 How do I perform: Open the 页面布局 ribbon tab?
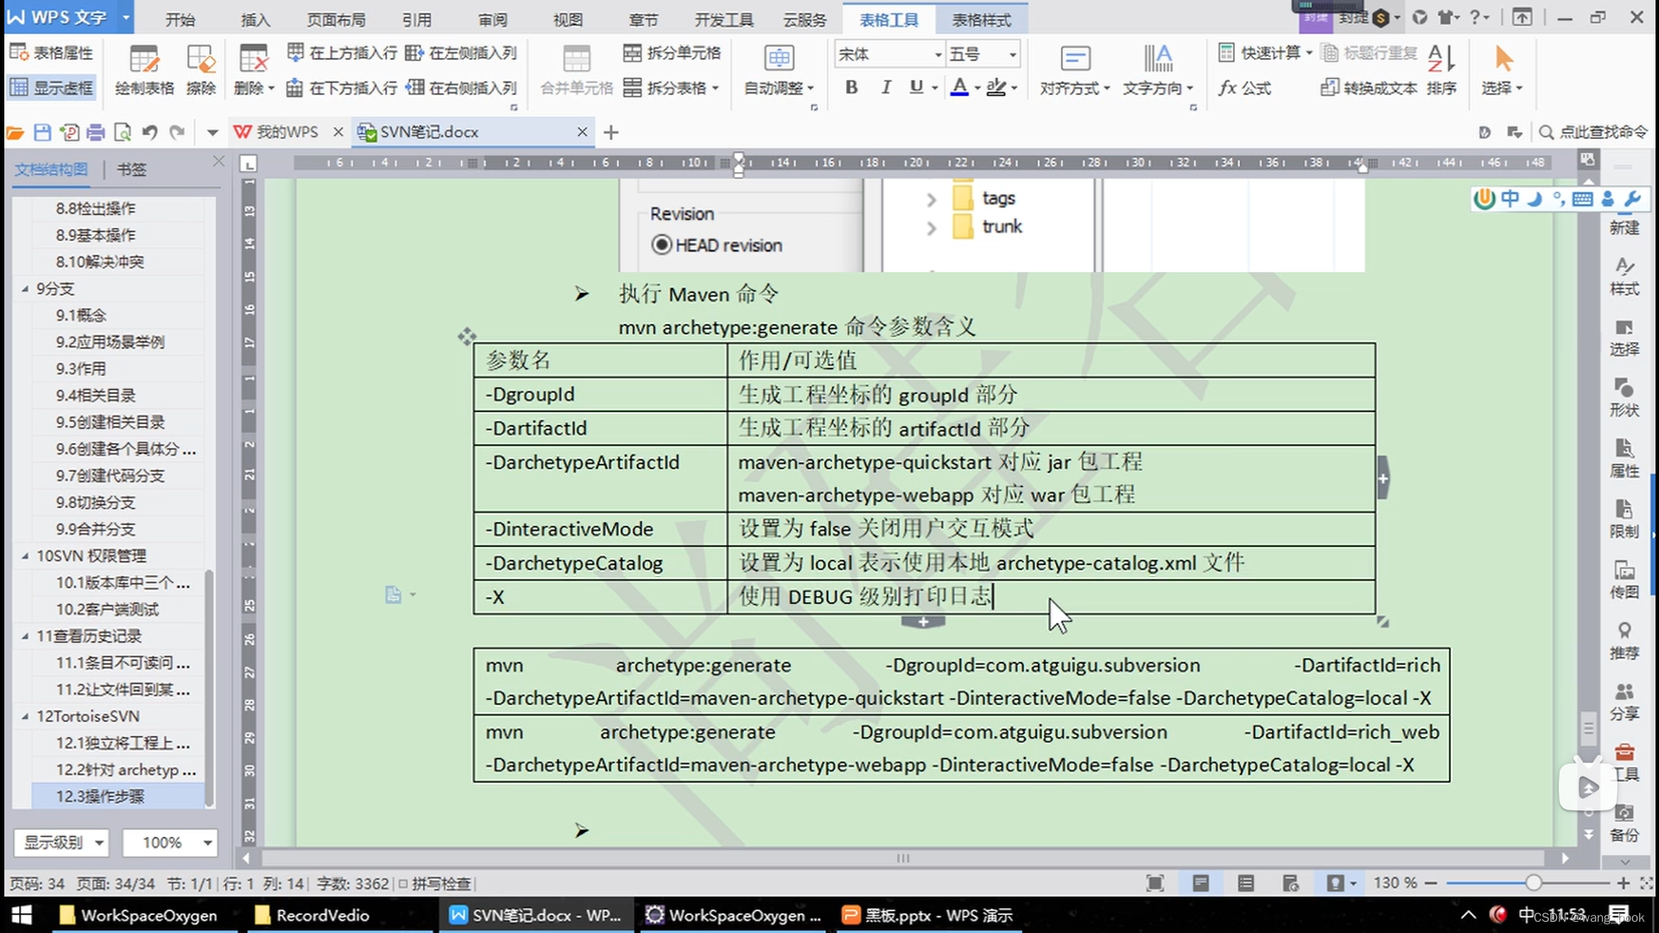click(x=336, y=19)
